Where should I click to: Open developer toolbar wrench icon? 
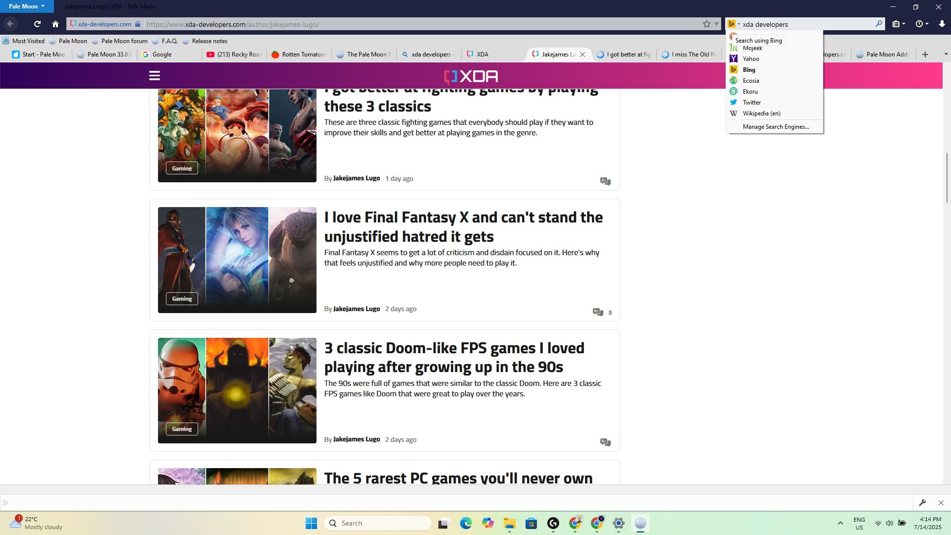click(922, 503)
